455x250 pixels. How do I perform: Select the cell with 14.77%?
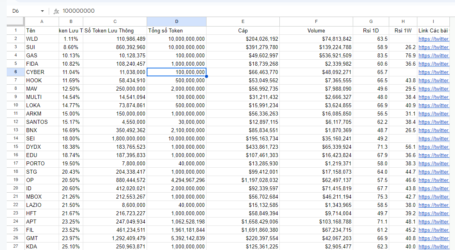tap(71, 106)
